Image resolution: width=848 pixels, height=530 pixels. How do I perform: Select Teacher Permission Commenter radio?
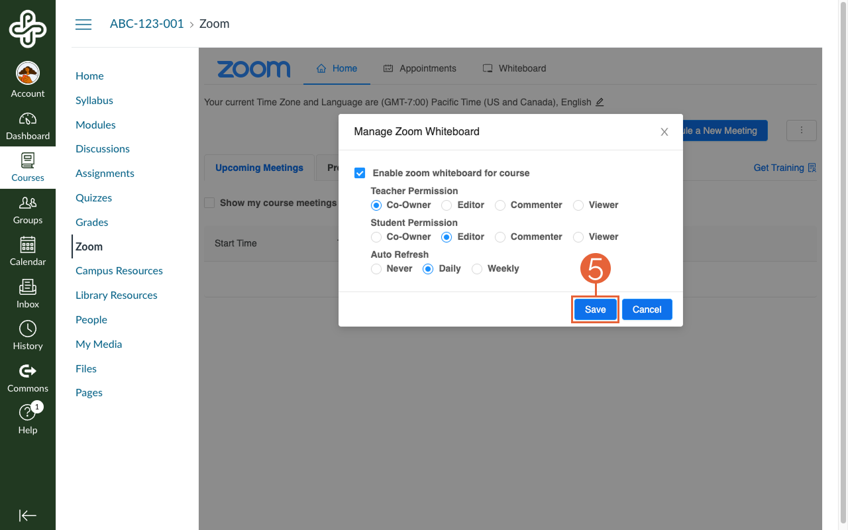(x=500, y=205)
